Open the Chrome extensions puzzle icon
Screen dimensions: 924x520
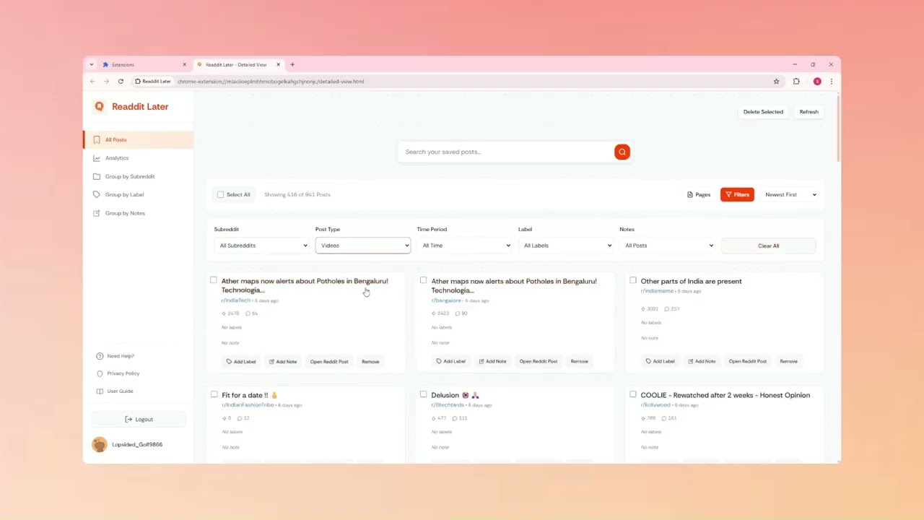(796, 82)
